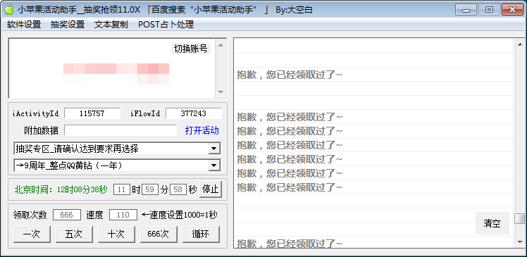Click the 切换账号 button
This screenshot has width=527, height=257.
point(190,49)
